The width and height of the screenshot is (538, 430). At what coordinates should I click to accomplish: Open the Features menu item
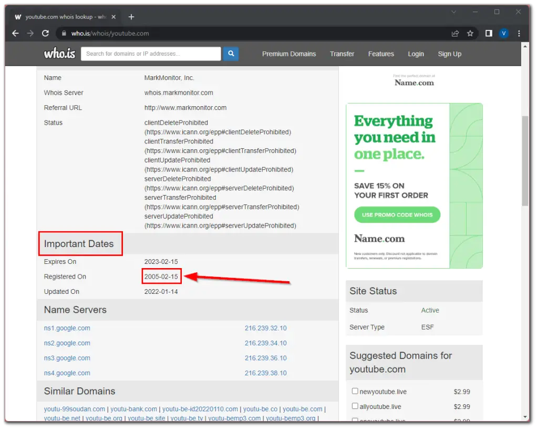click(381, 54)
